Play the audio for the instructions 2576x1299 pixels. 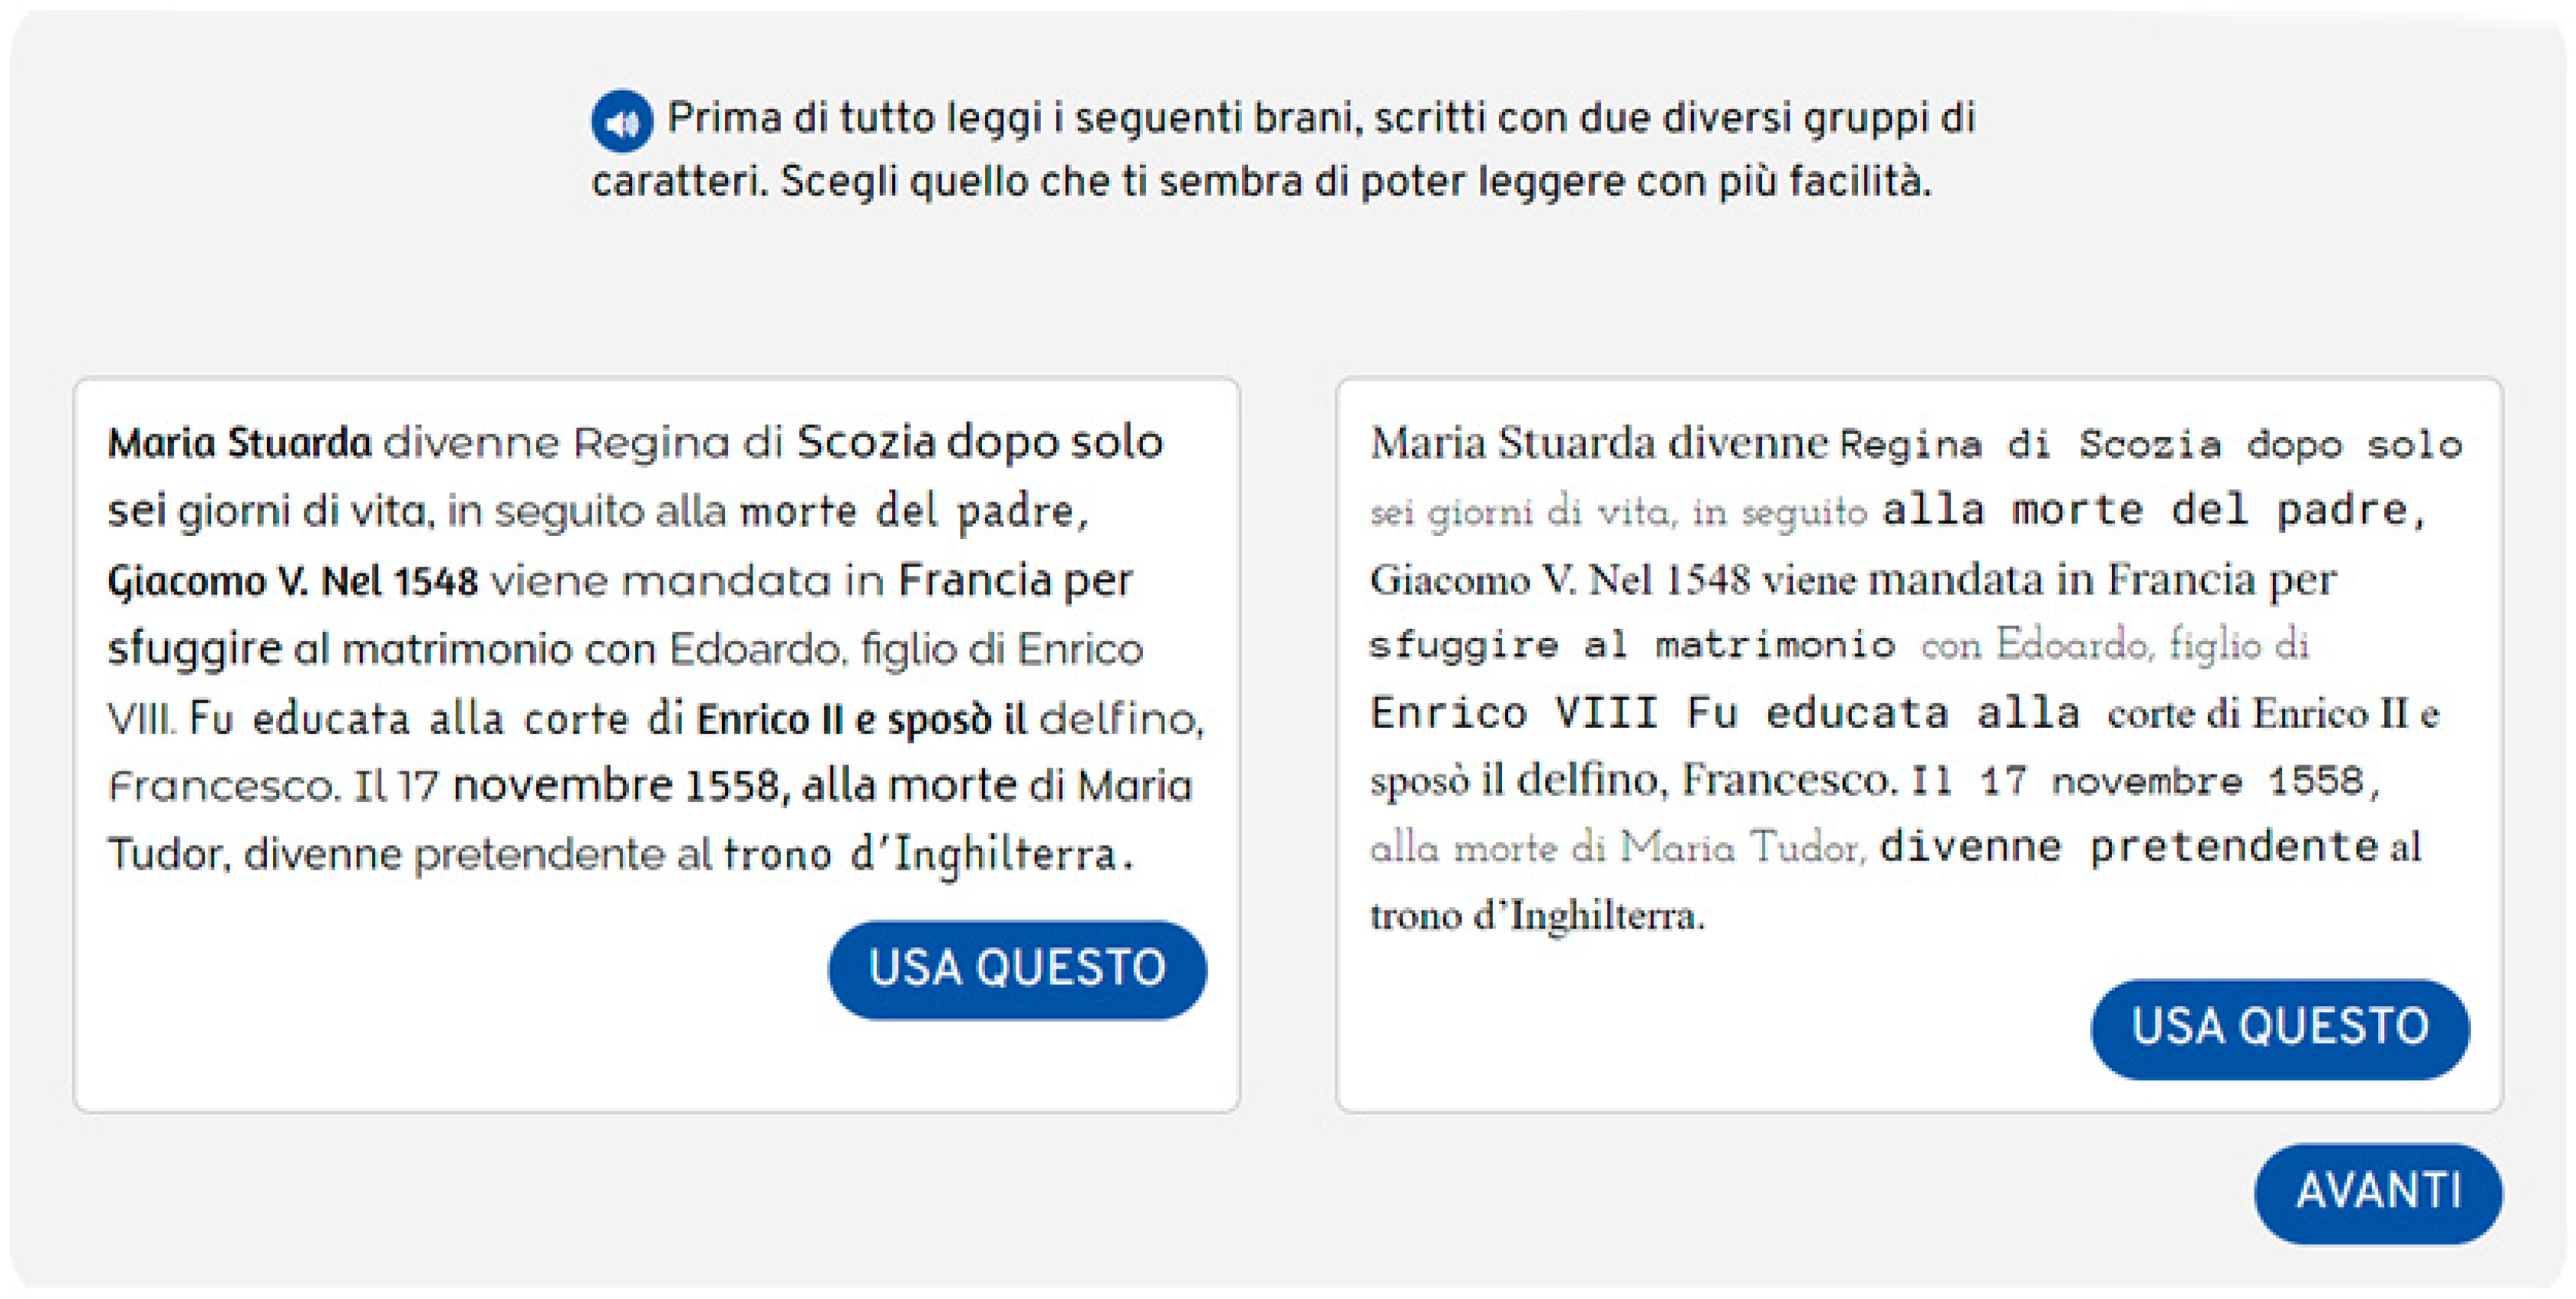pos(621,122)
